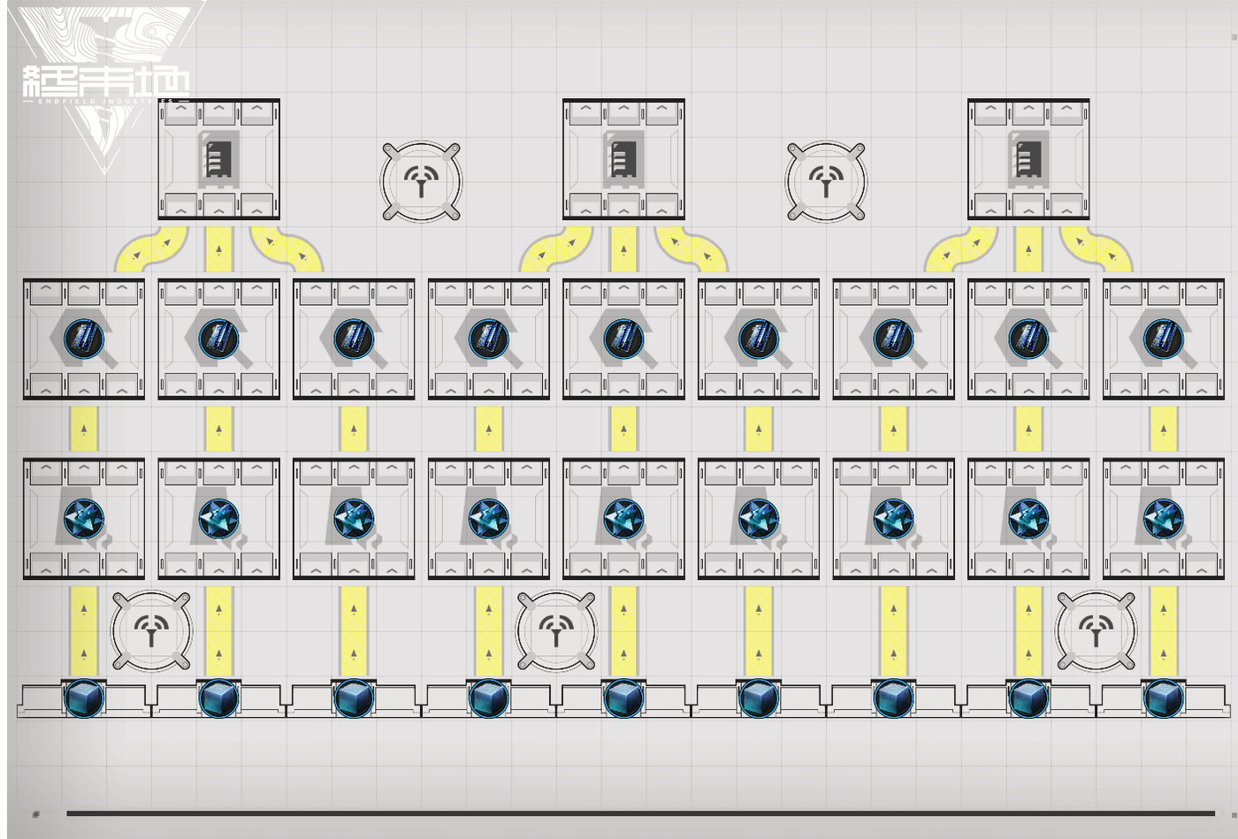Select the bottom-center relay tower
Viewport: 1238px width, 839px height.
[556, 631]
